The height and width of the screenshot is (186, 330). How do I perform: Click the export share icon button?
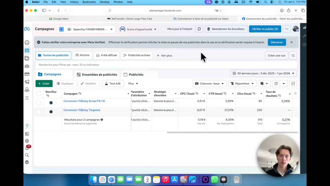coord(276,83)
